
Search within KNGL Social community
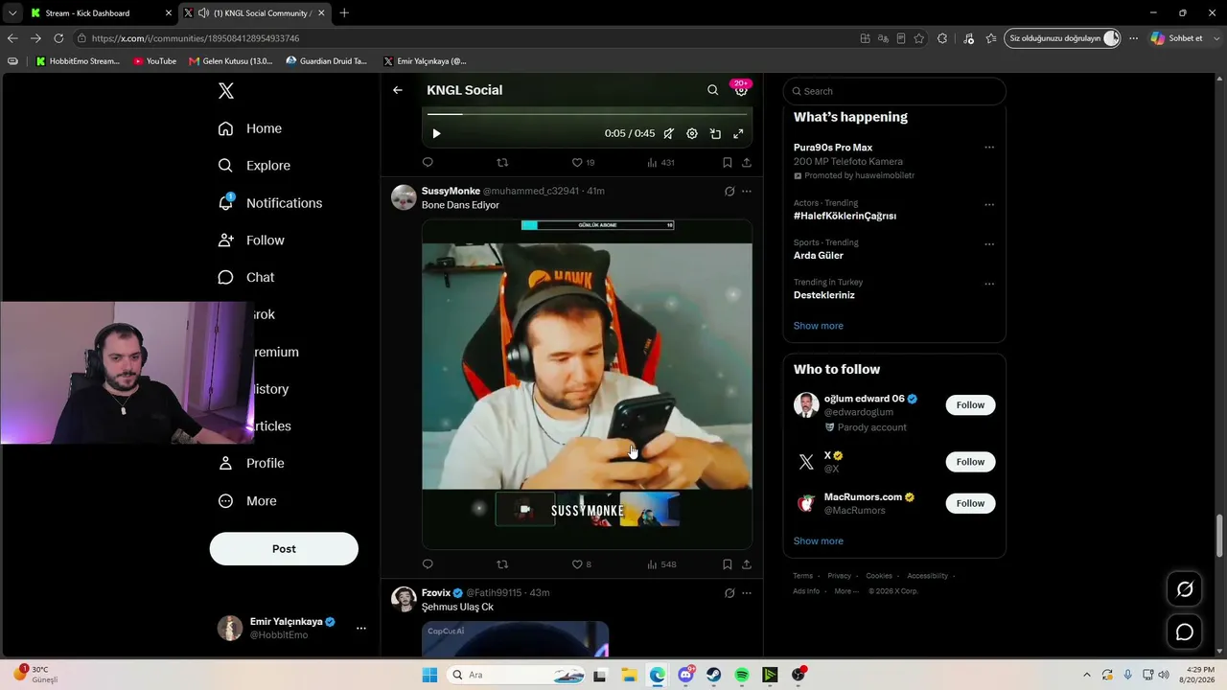712,90
